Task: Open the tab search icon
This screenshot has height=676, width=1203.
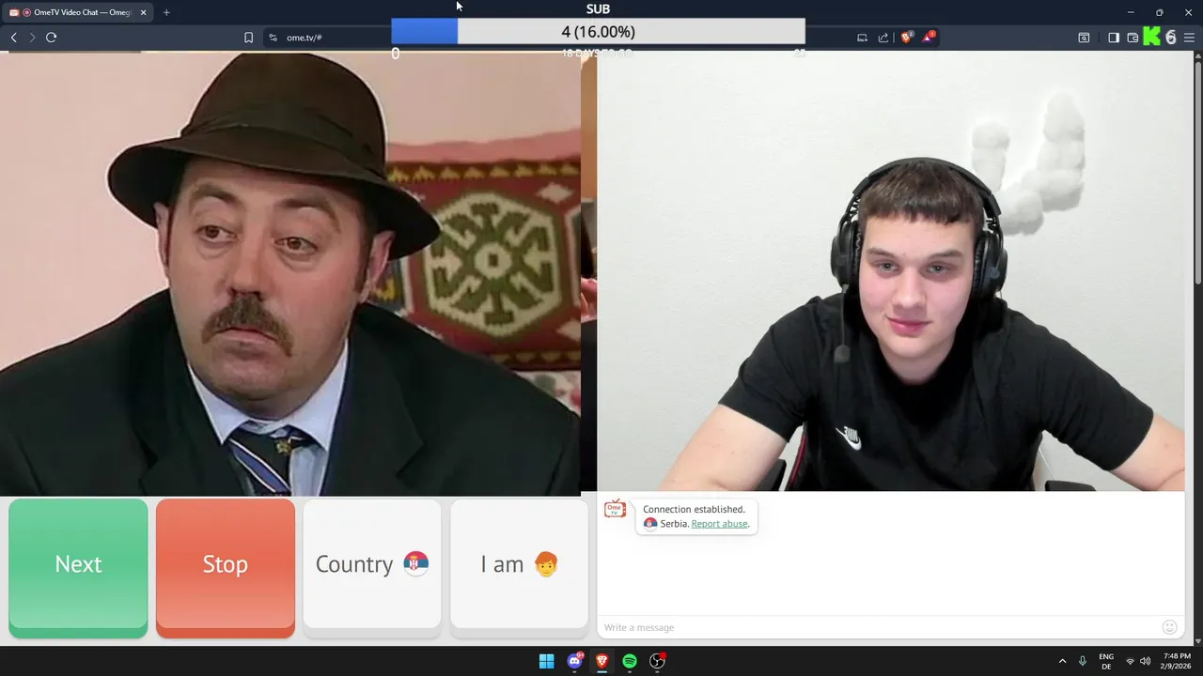Action: (x=1084, y=38)
